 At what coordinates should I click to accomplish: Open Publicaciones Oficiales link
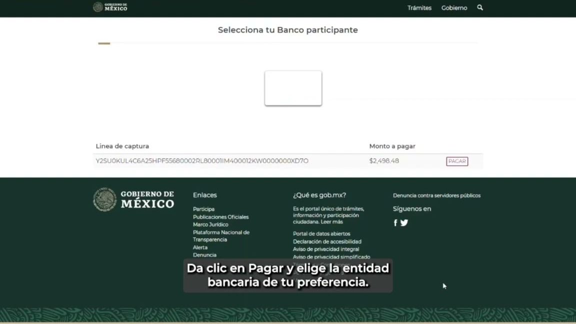click(x=221, y=217)
